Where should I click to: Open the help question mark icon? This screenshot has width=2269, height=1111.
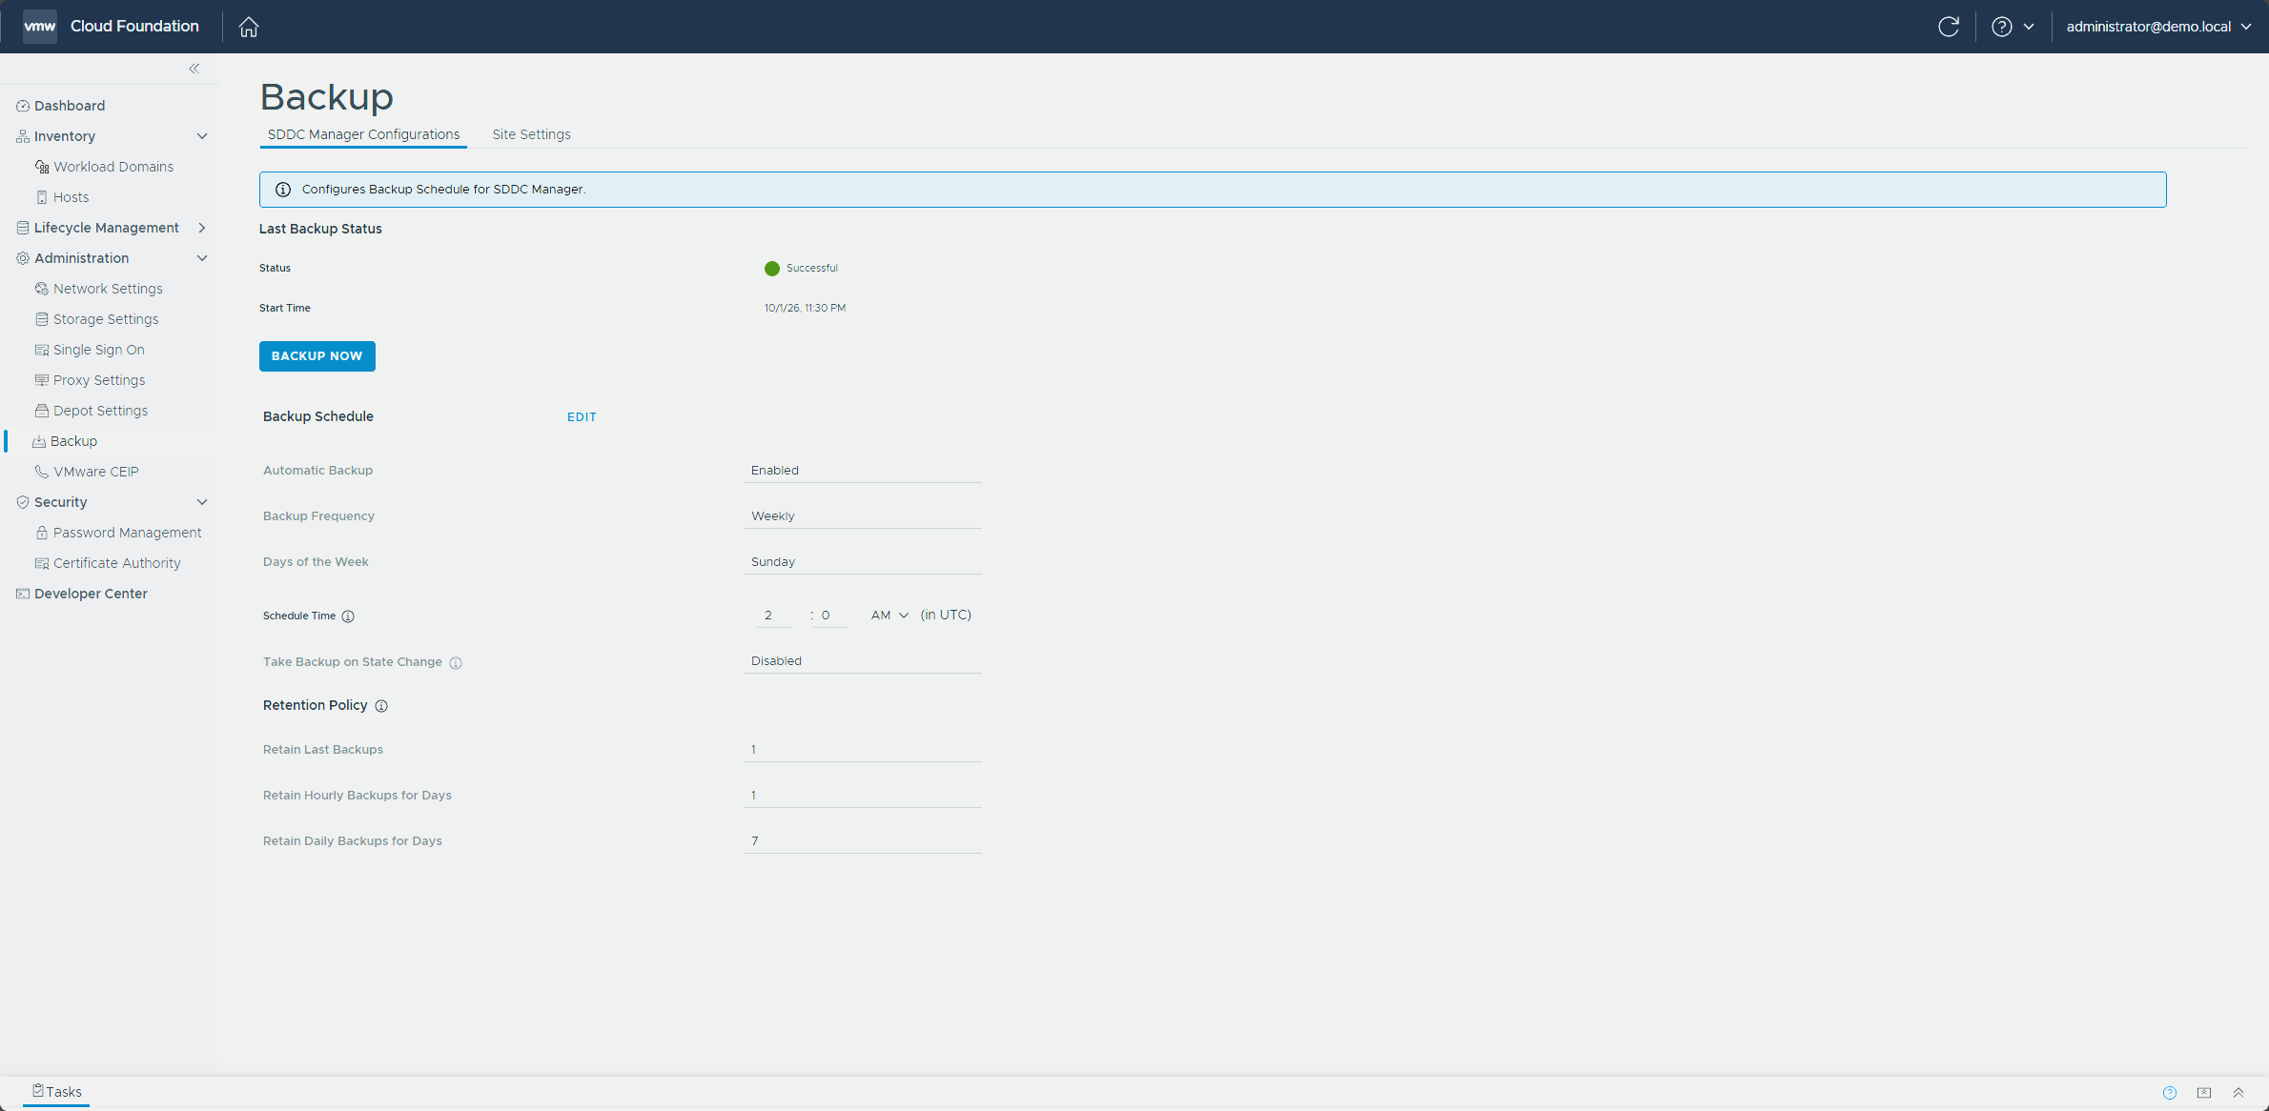pyautogui.click(x=2002, y=27)
